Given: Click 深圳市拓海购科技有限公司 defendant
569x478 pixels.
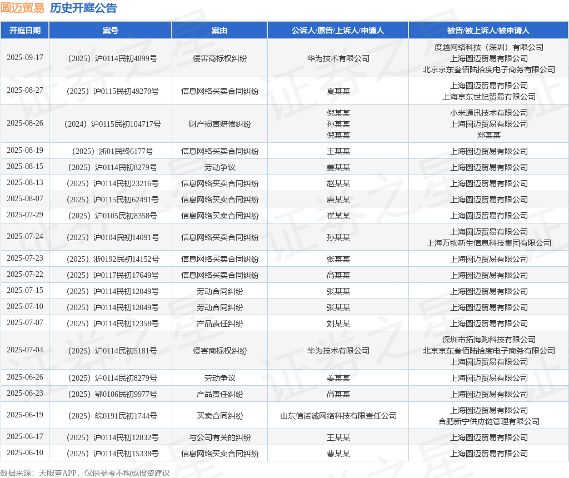Looking at the screenshot, I should 489,340.
